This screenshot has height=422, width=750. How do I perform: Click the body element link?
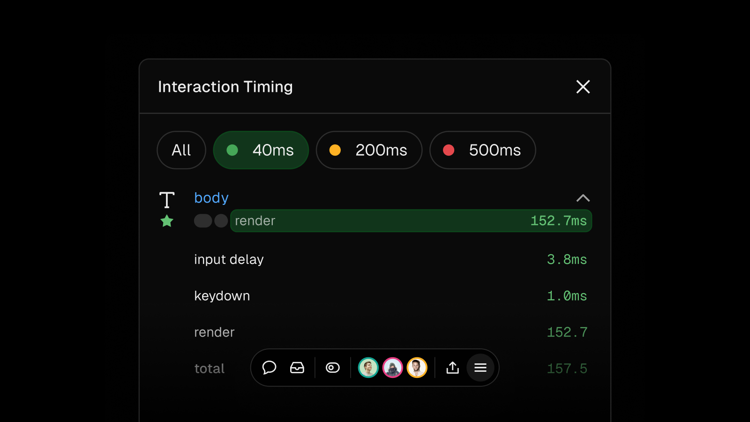211,197
